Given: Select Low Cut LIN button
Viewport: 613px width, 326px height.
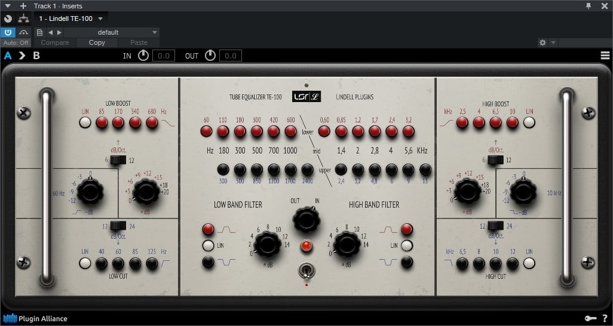Looking at the screenshot, I should [x=85, y=263].
